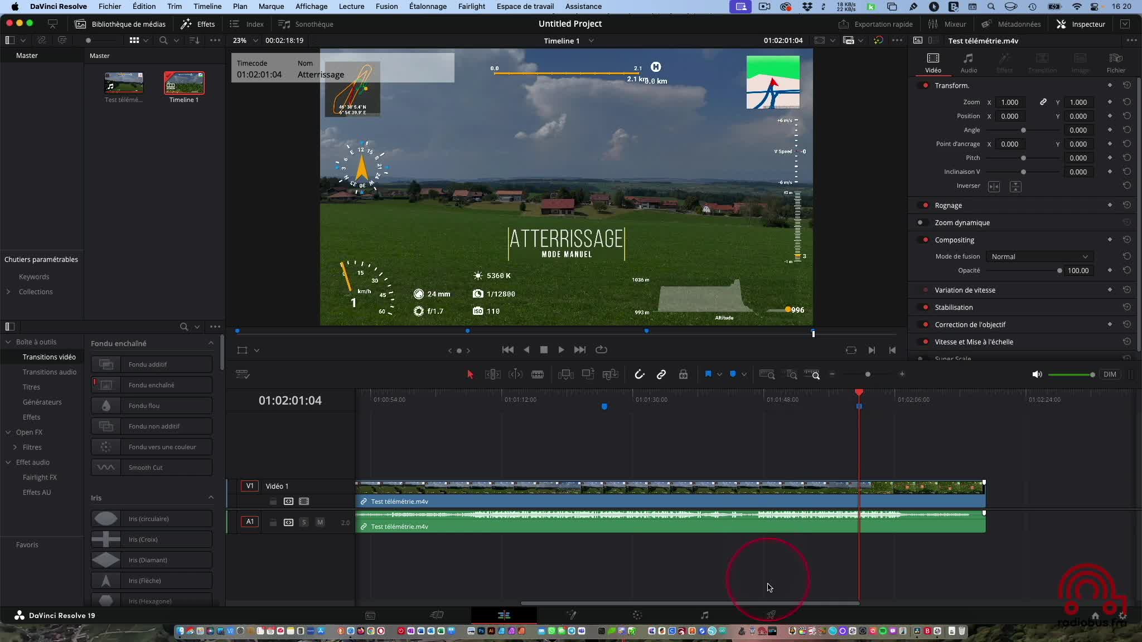Select the Blade edit mode tool

coord(538,374)
